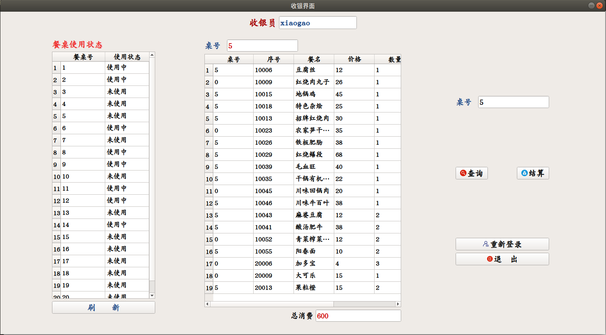This screenshot has height=335, width=606.
Task: Click the table status list scroll up arrow
Action: point(152,55)
